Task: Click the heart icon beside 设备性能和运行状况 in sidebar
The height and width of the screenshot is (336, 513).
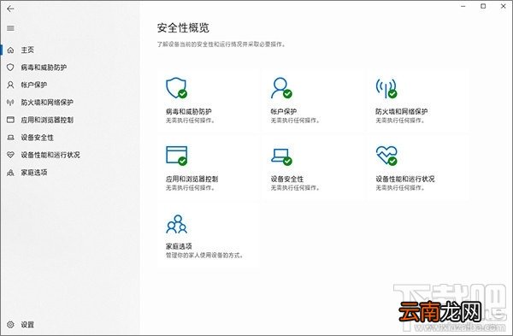Action: [x=10, y=155]
